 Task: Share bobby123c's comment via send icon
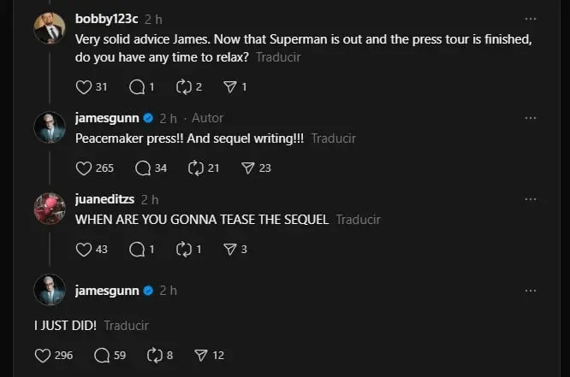(x=230, y=86)
